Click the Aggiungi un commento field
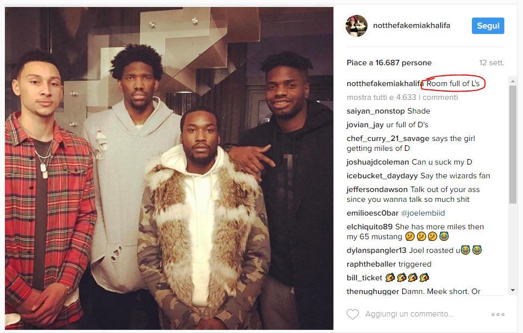The width and height of the screenshot is (523, 333). pos(409,314)
